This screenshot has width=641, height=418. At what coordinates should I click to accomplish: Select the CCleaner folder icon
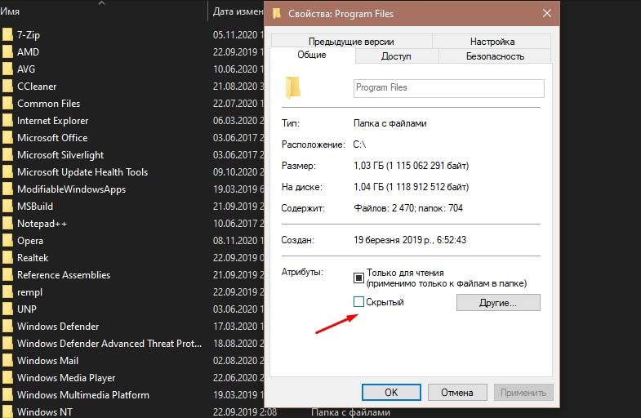coord(7,87)
